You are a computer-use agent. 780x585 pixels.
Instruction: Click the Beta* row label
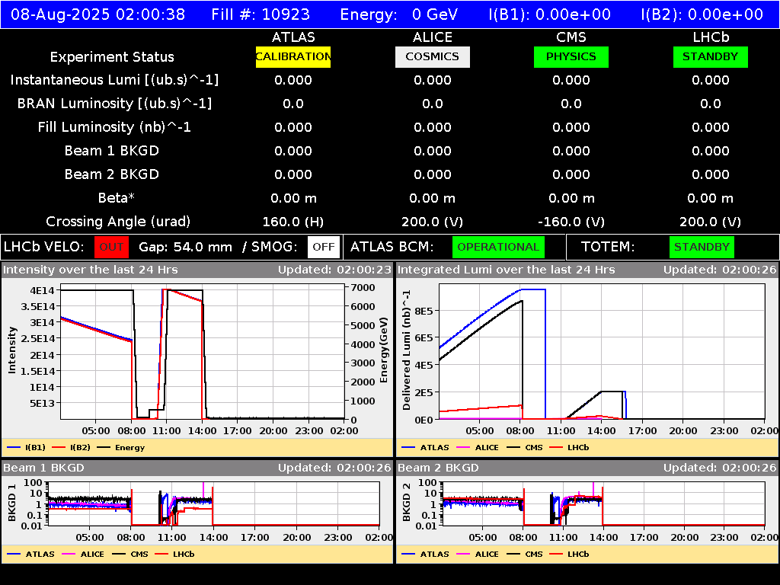click(x=117, y=198)
